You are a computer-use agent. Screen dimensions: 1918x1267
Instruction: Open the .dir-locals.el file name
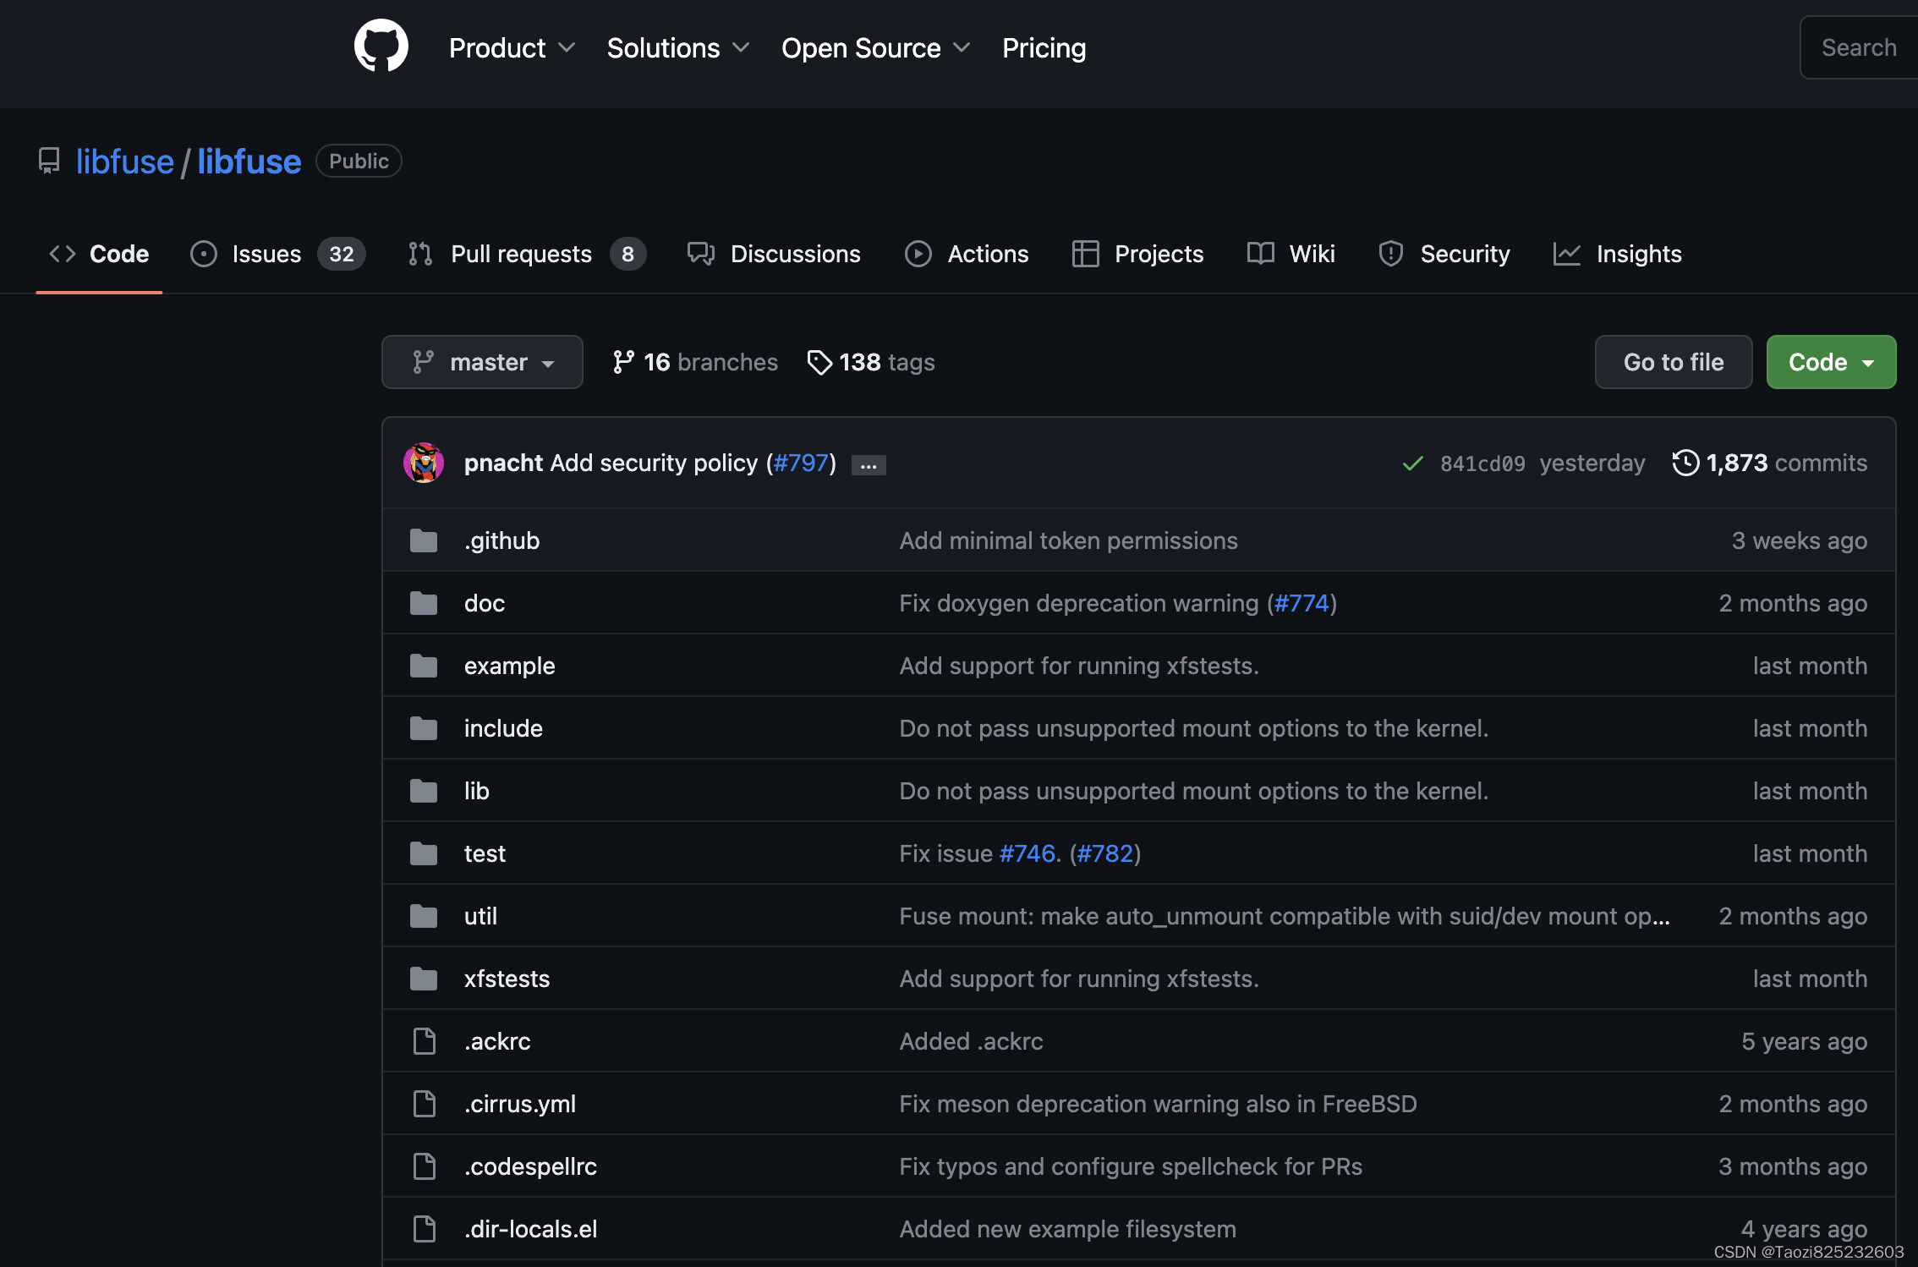pos(530,1229)
